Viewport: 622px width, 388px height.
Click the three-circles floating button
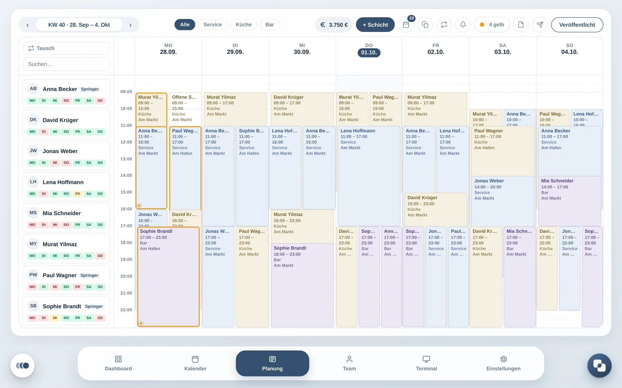(22, 366)
